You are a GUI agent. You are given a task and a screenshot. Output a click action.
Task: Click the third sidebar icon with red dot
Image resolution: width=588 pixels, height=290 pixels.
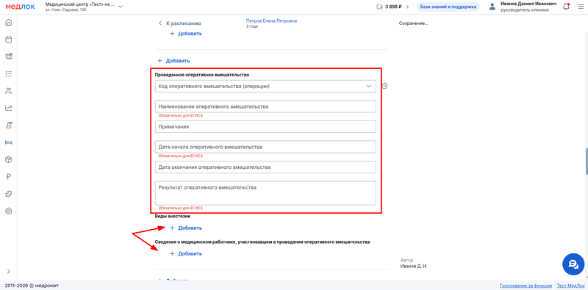(9, 57)
